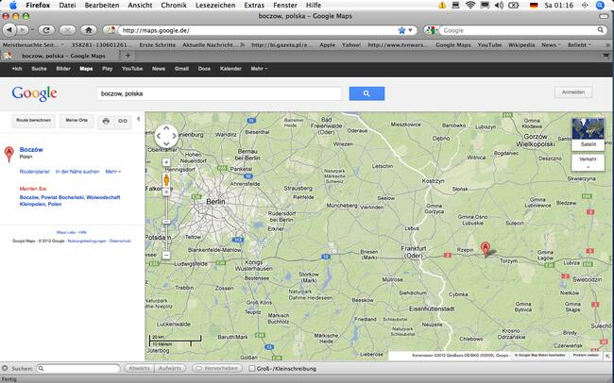Viewport: 614px width, 383px height.
Task: Open the Mehr menu in Google top bar
Action: (258, 69)
